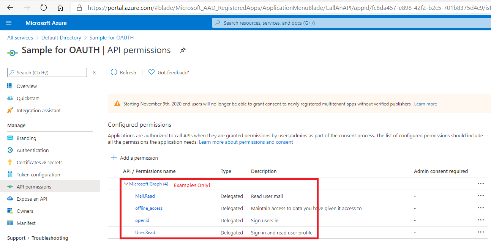Click the warning triangle icon in banner
Image resolution: width=491 pixels, height=242 pixels.
(x=117, y=104)
